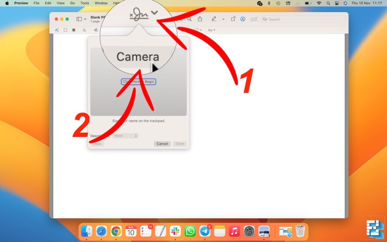Click the Click Here to Begin button
This screenshot has height=242, width=387.
138,81
